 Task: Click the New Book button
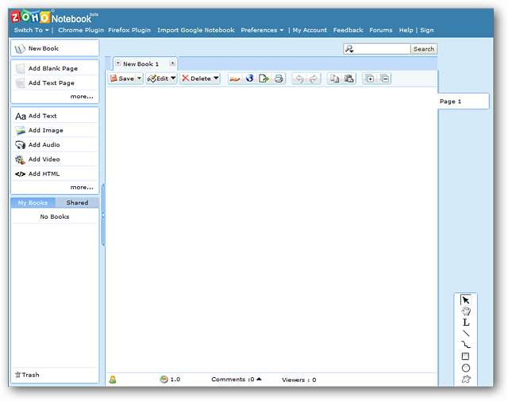(44, 48)
